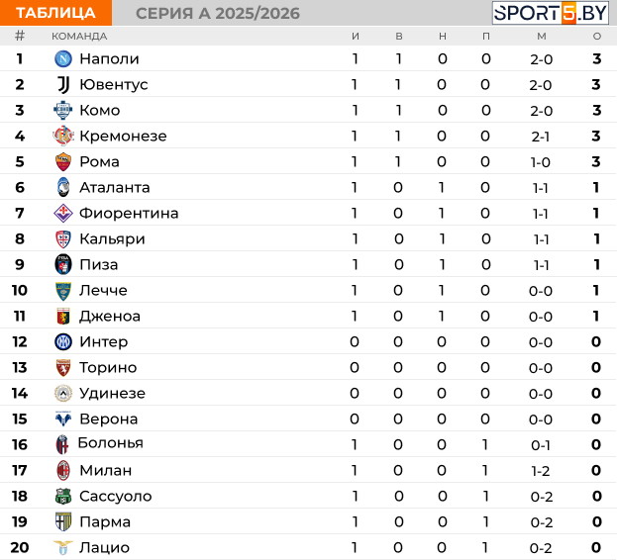Screen dimensions: 617x560
Task: Select the Сассуоло team row name
Action: click(x=116, y=497)
